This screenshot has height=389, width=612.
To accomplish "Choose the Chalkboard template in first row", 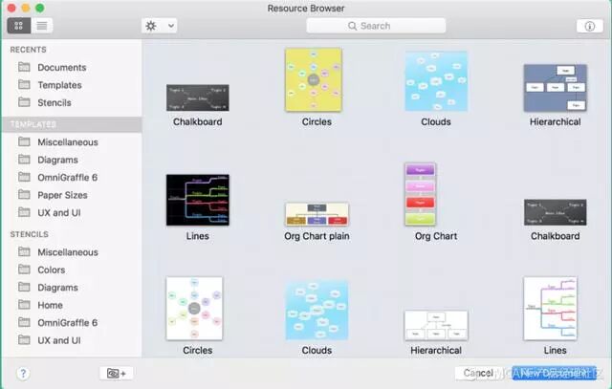I will coord(198,97).
